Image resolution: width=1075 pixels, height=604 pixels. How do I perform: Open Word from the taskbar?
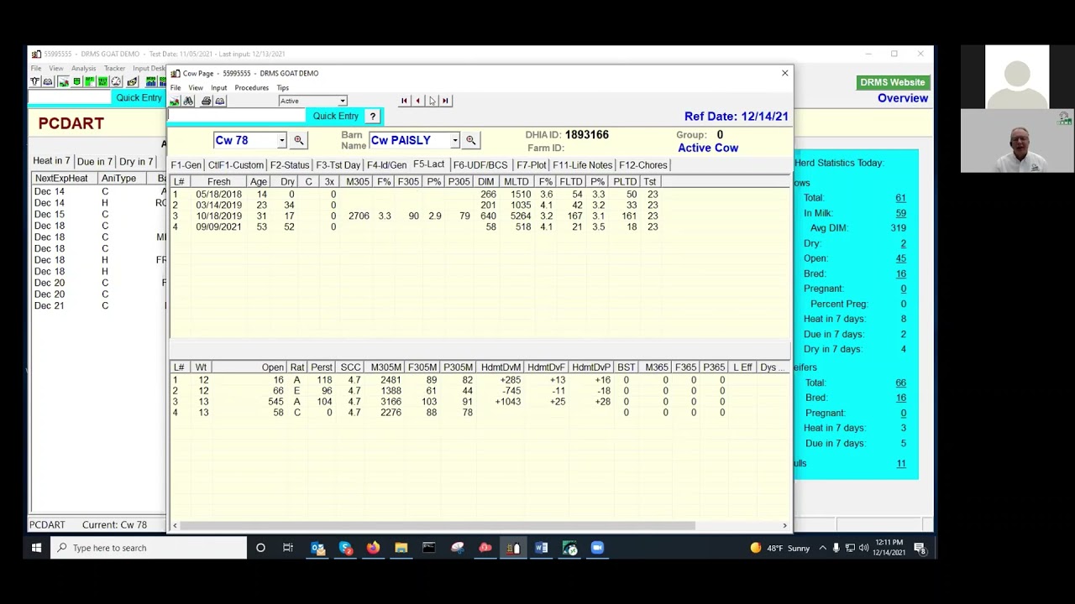click(541, 548)
